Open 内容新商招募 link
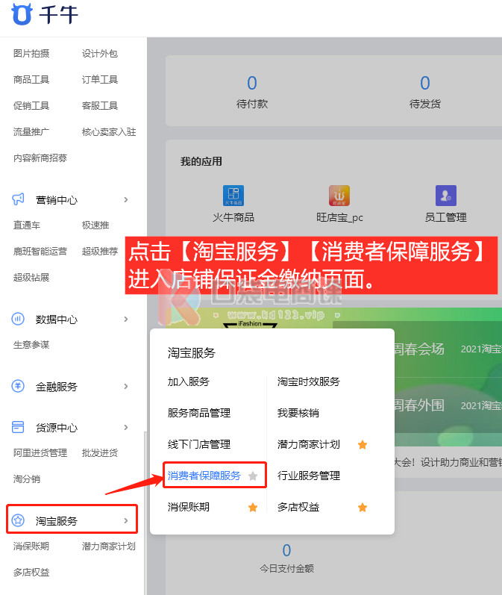This screenshot has height=595, width=502. coord(40,158)
